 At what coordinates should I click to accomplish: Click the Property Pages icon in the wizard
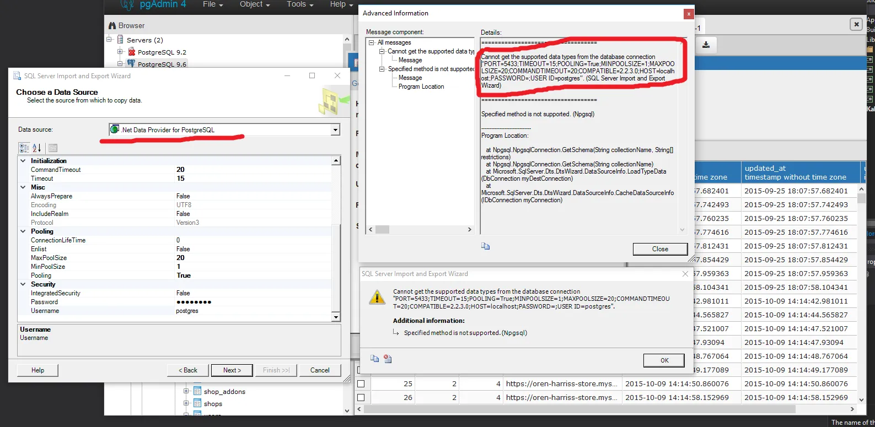point(53,148)
